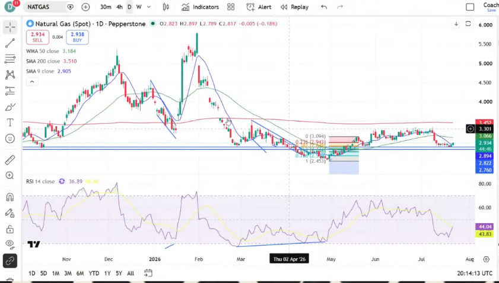Viewport: 499px width, 283px height.
Task: Open the user profile avatar
Action: pyautogui.click(x=10, y=7)
